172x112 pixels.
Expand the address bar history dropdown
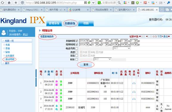tap(93, 2)
